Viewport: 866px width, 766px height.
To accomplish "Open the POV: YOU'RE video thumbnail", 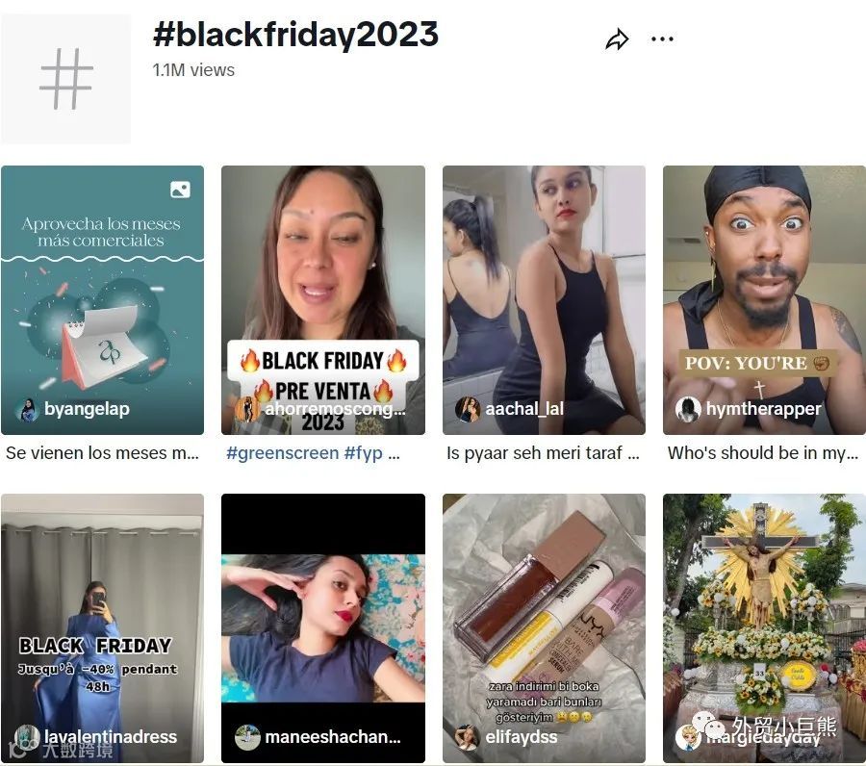I will [764, 300].
